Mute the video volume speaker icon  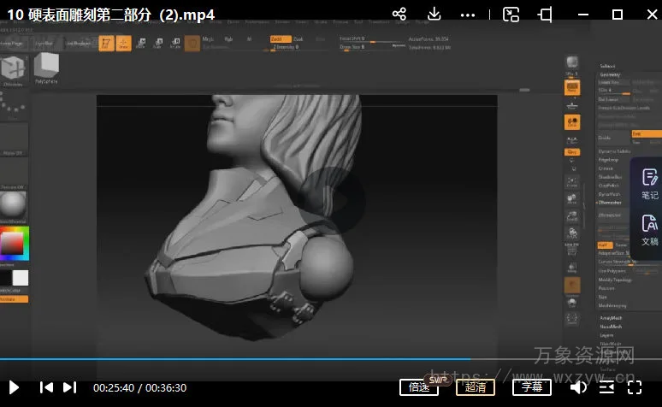click(579, 387)
